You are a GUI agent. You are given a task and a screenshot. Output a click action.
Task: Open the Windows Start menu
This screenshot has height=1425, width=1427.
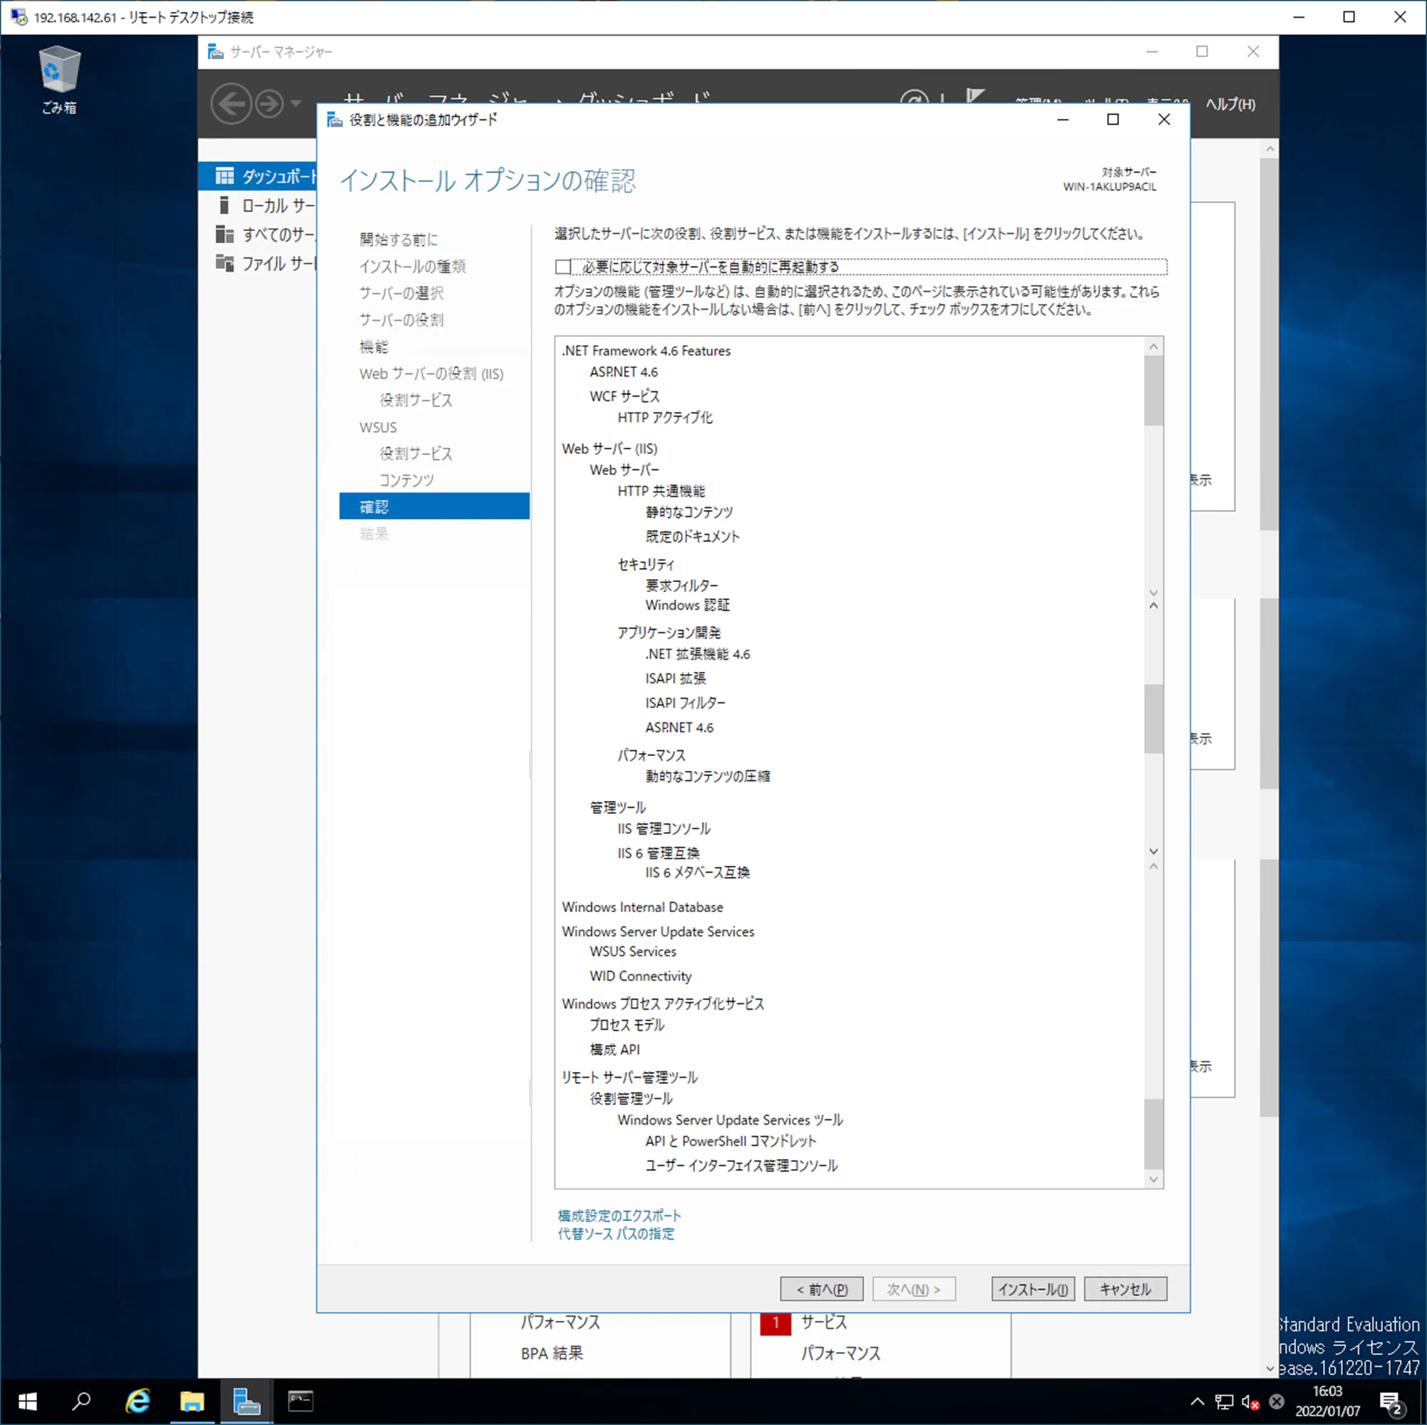click(27, 1401)
